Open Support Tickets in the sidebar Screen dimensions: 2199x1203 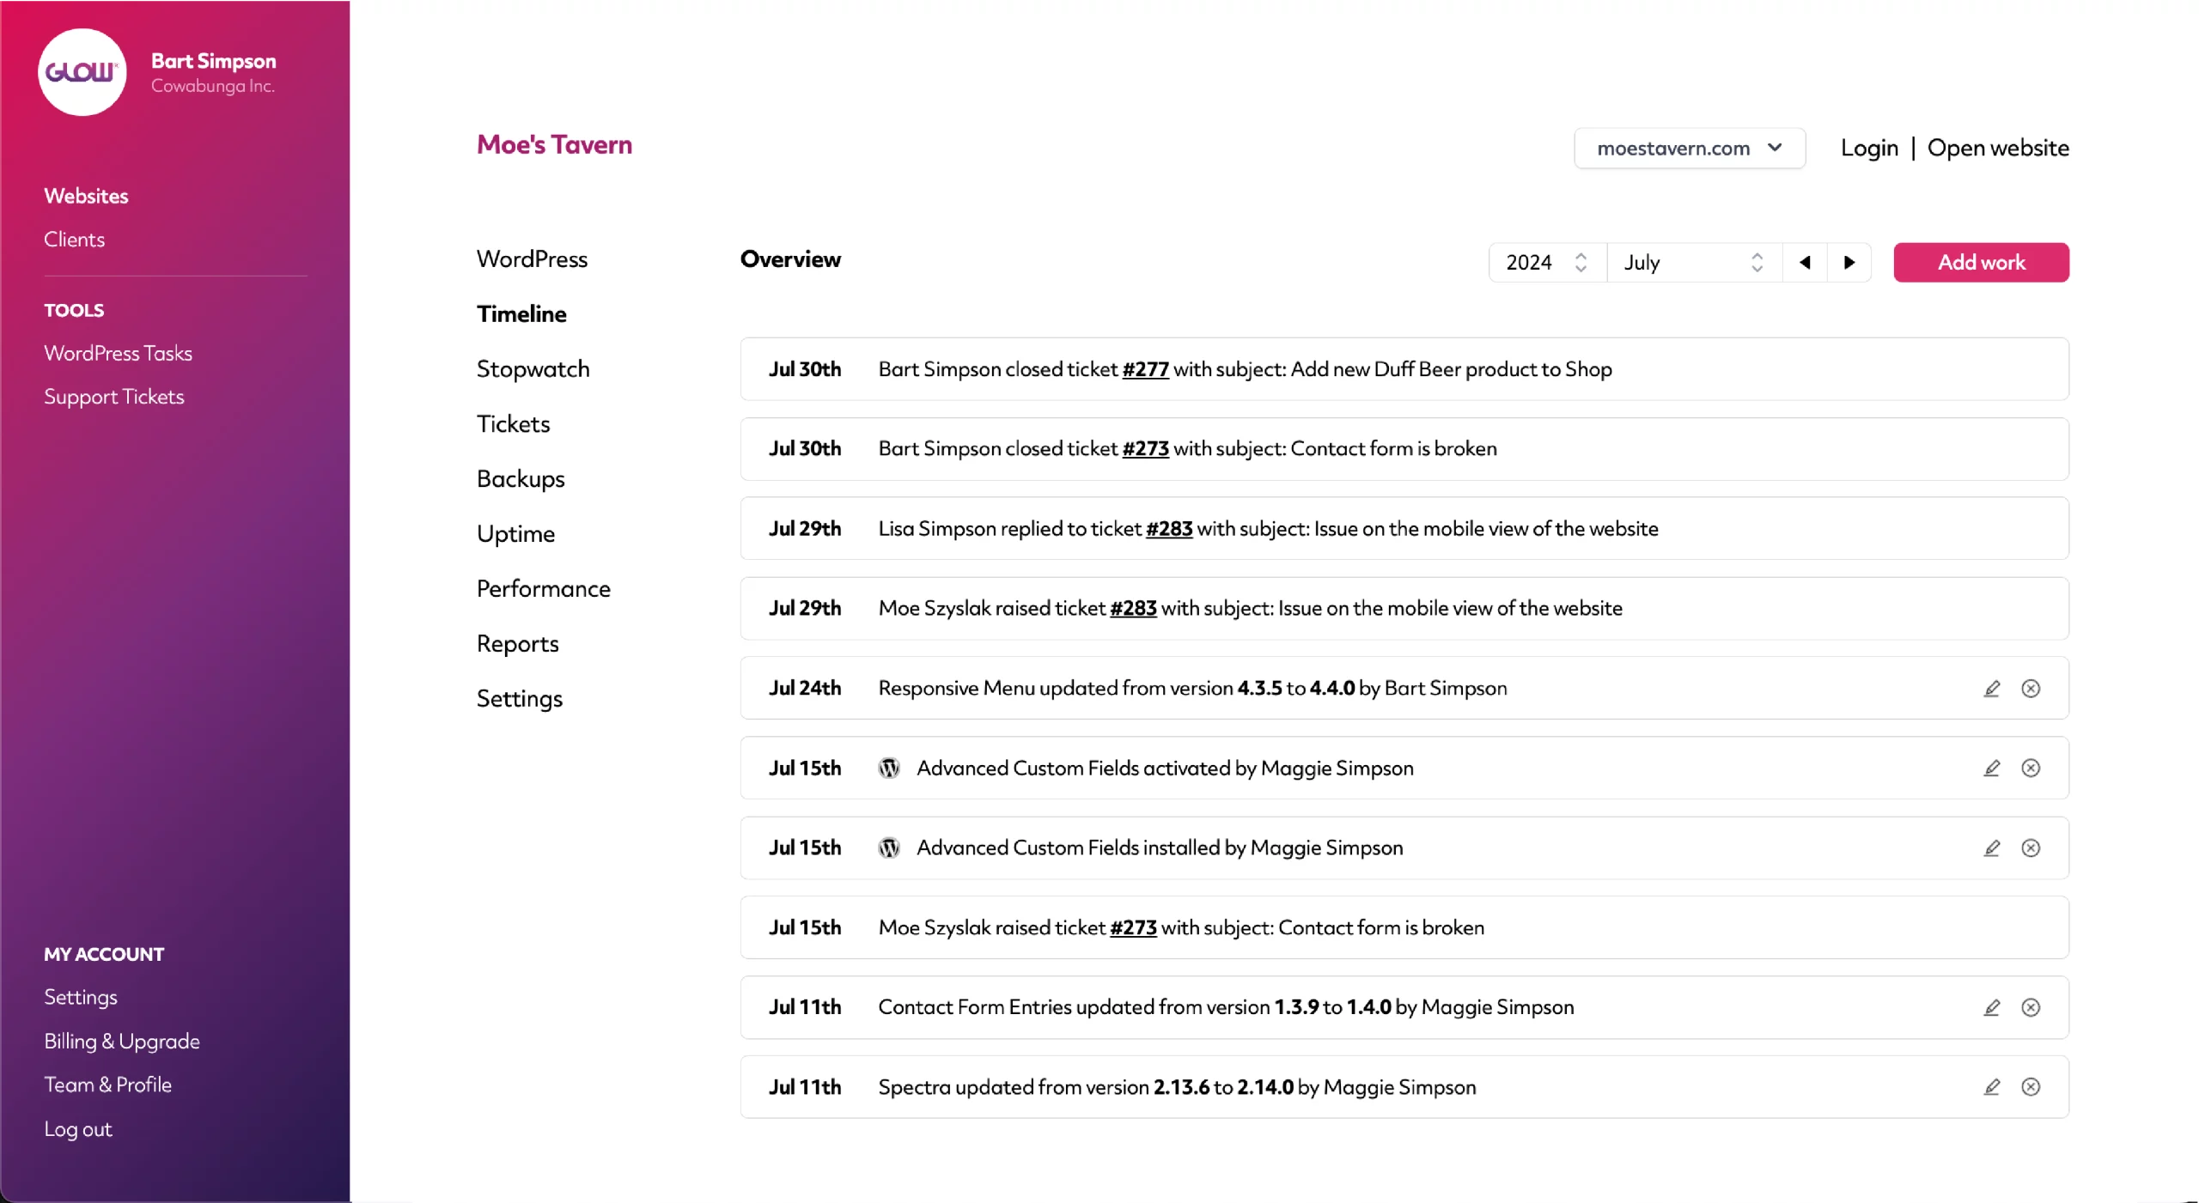click(114, 396)
